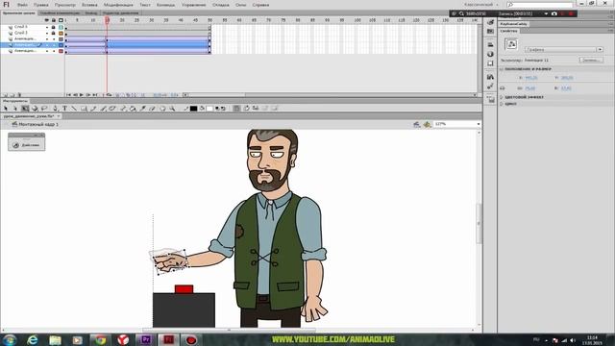This screenshot has width=615, height=346.
Task: Open Premiere Pro from the taskbar
Action: coord(146,339)
